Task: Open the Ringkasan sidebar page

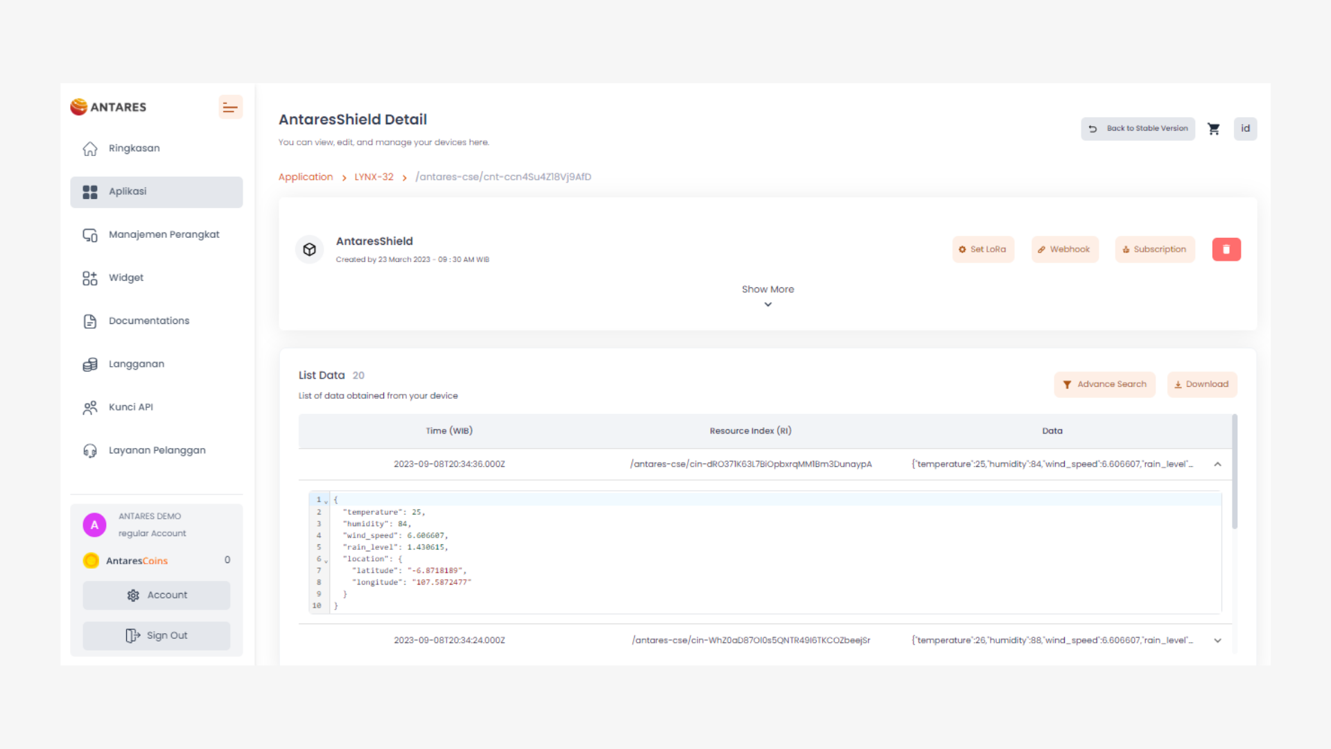Action: click(133, 148)
